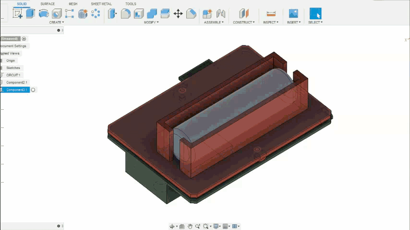
Task: Open the INSPECT dropdown menu
Action: [271, 23]
